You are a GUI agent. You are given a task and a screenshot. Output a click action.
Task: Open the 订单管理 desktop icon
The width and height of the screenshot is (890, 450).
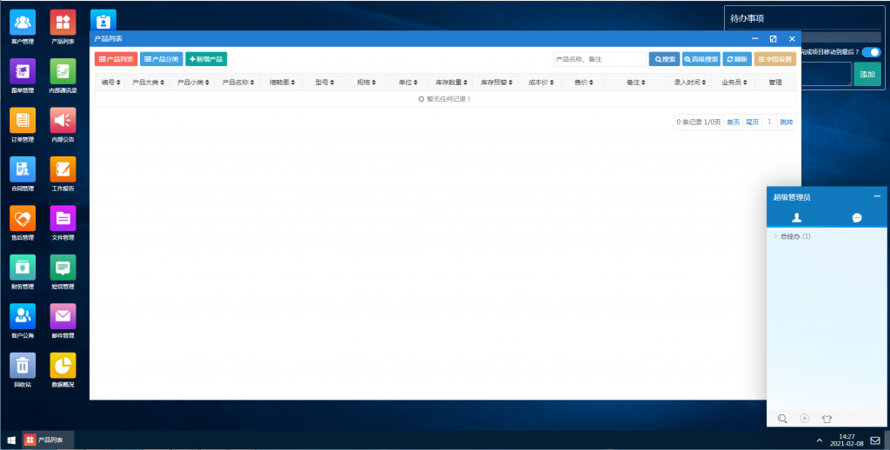point(23,120)
